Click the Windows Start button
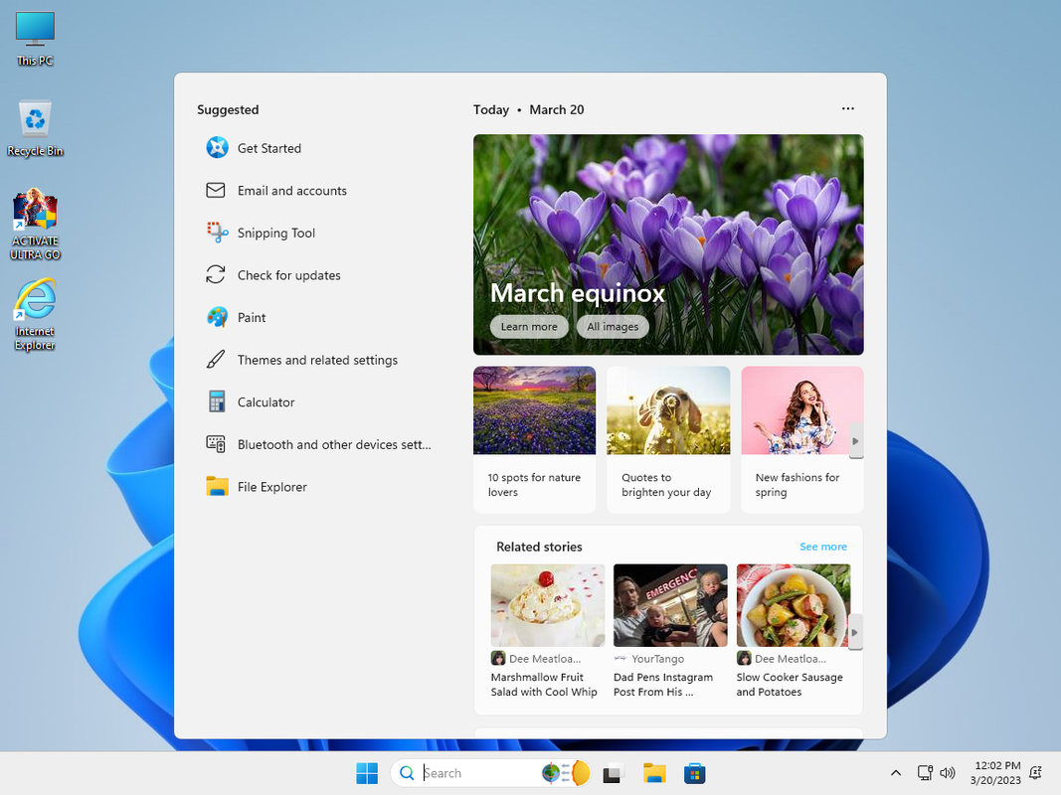 [x=367, y=773]
